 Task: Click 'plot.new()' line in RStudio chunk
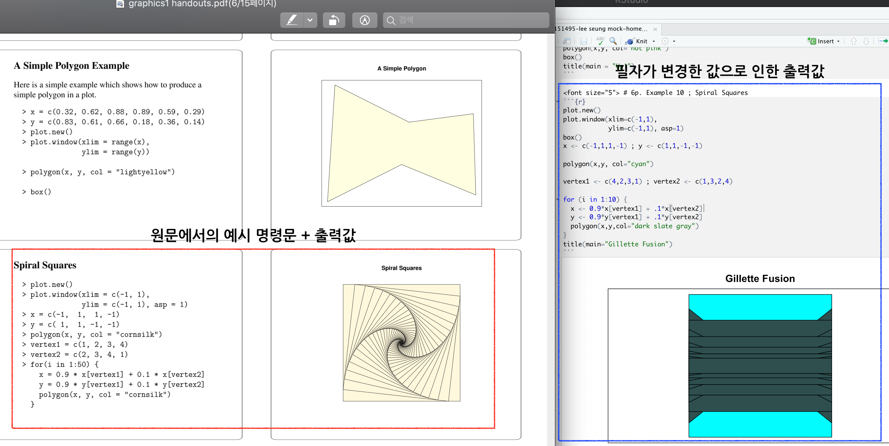tap(582, 110)
